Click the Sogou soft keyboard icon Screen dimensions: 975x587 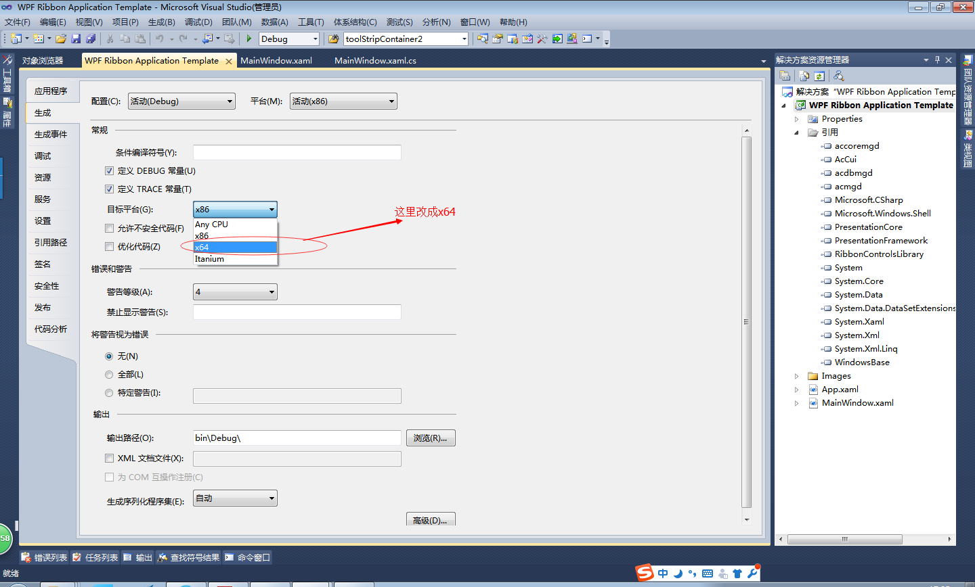pyautogui.click(x=708, y=573)
